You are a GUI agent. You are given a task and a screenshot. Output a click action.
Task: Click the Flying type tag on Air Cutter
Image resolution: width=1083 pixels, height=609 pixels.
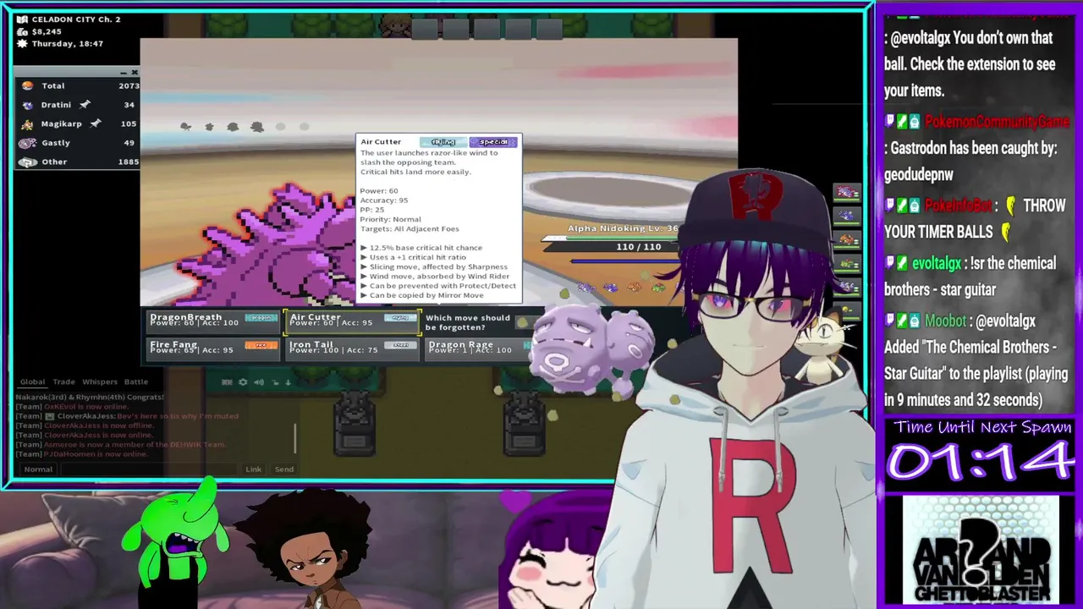[x=400, y=318]
